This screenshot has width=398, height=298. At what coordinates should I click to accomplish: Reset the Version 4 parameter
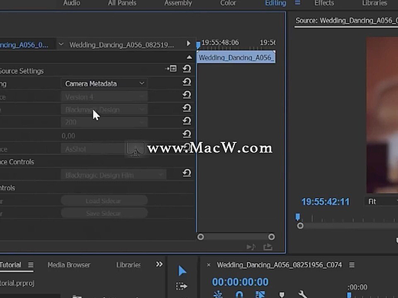[187, 95]
